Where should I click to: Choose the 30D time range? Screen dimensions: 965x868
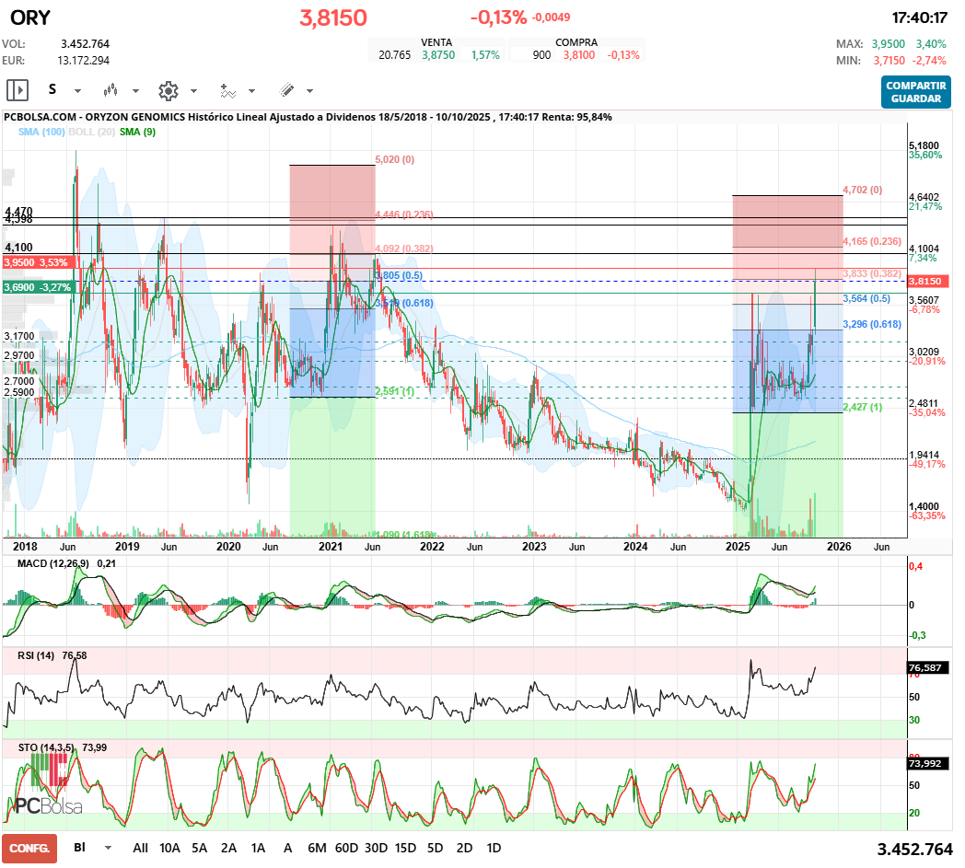[x=376, y=848]
